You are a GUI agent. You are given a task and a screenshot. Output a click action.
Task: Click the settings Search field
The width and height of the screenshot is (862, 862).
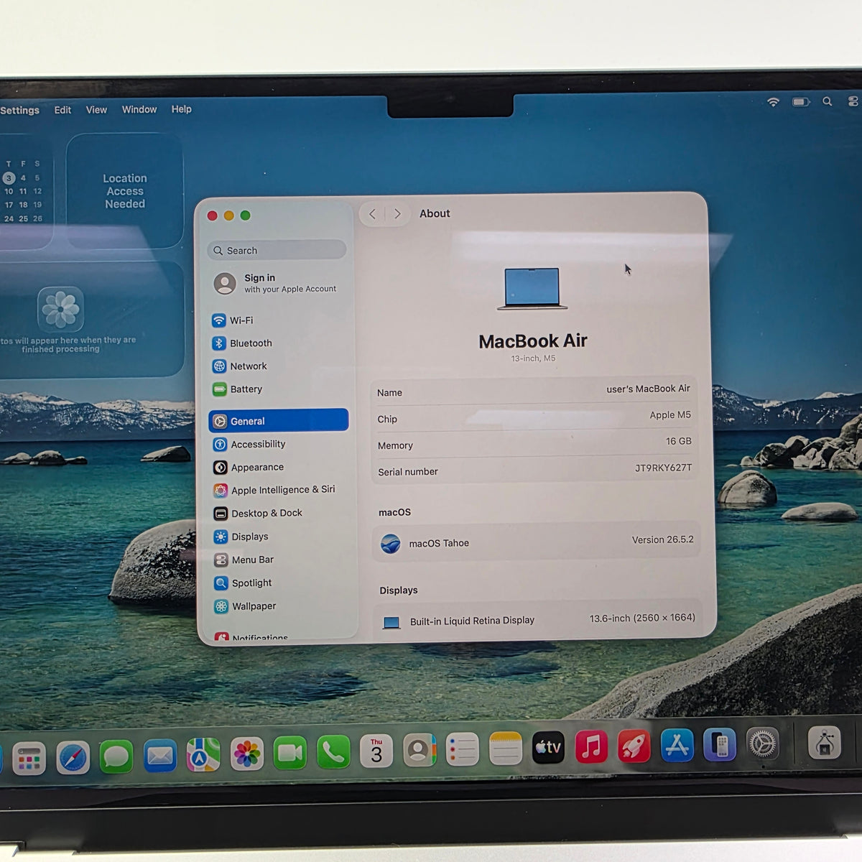pyautogui.click(x=277, y=250)
